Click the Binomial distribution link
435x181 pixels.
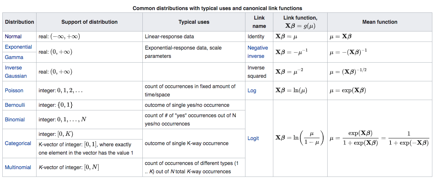[15, 120]
